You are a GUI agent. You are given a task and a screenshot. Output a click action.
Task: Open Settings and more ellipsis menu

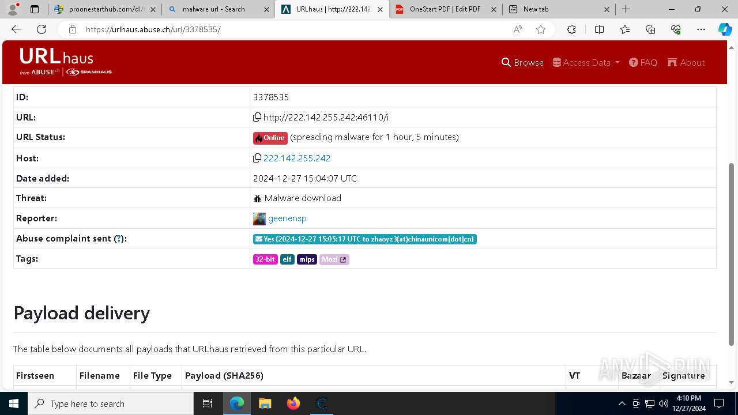click(701, 29)
